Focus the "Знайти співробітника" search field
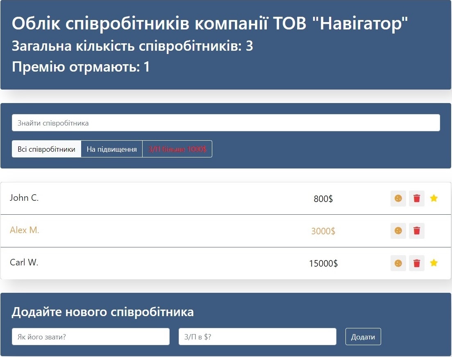This screenshot has height=357, width=452. click(226, 123)
